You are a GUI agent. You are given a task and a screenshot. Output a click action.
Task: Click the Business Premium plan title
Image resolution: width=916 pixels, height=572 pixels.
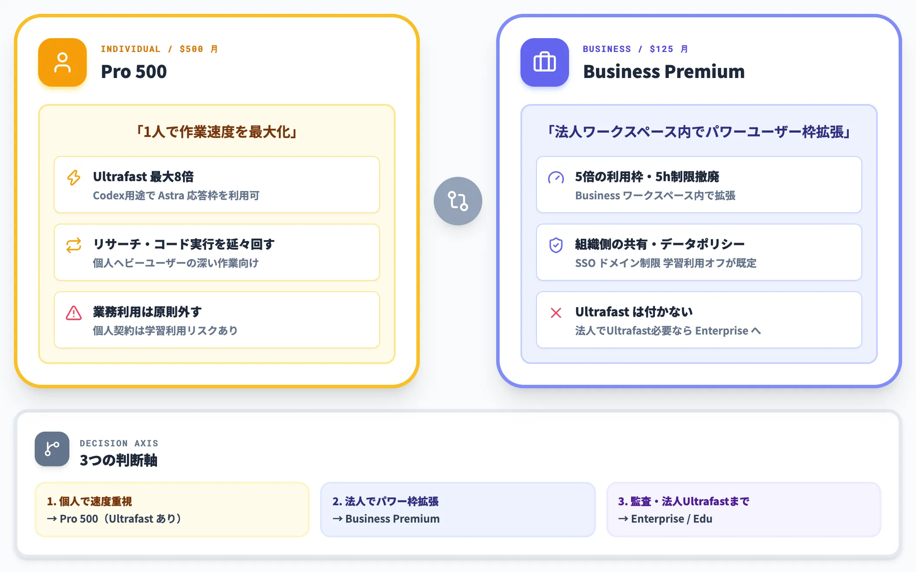664,71
